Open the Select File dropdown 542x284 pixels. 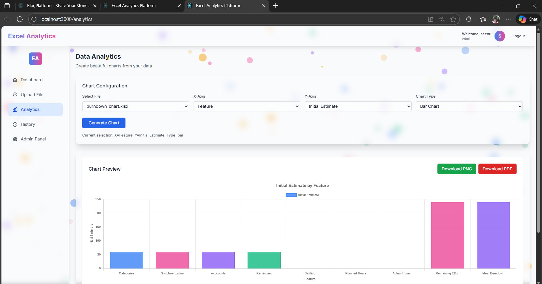click(136, 106)
